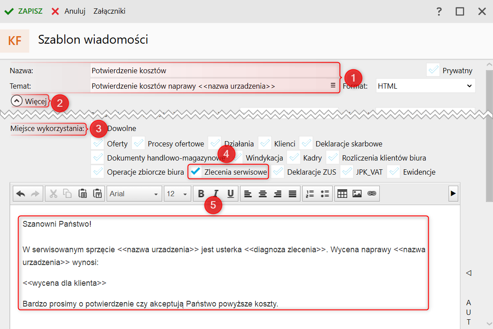Enable the Kadry checkbox
The height and width of the screenshot is (329, 493).
point(294,157)
